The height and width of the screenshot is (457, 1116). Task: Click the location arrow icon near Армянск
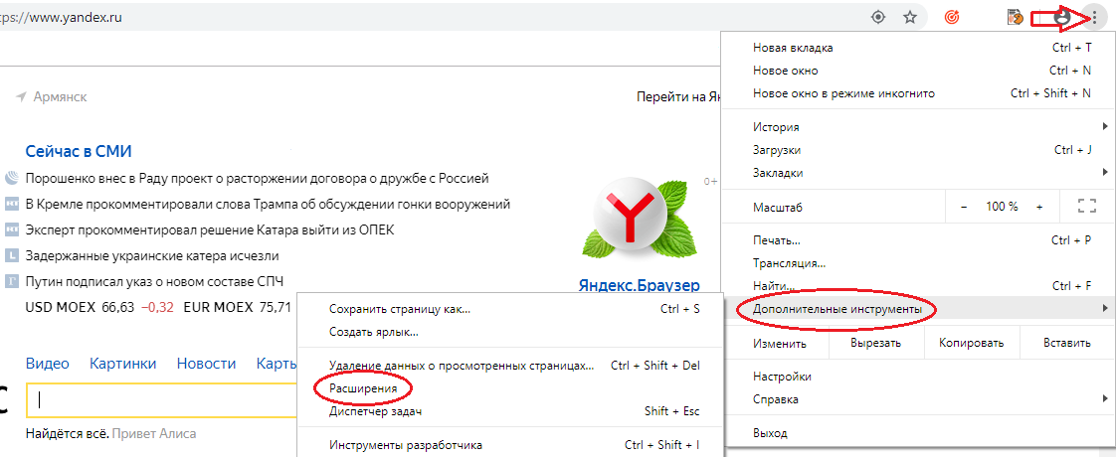(21, 96)
